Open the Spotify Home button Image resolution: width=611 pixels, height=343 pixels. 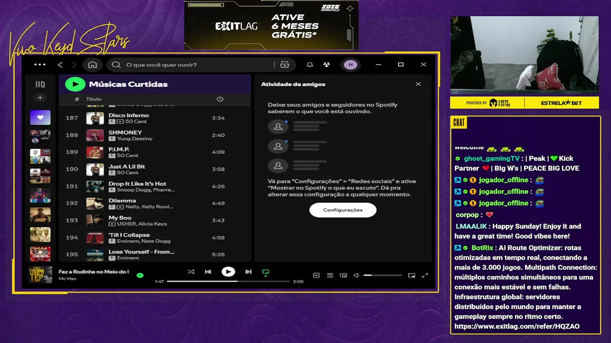pos(93,65)
